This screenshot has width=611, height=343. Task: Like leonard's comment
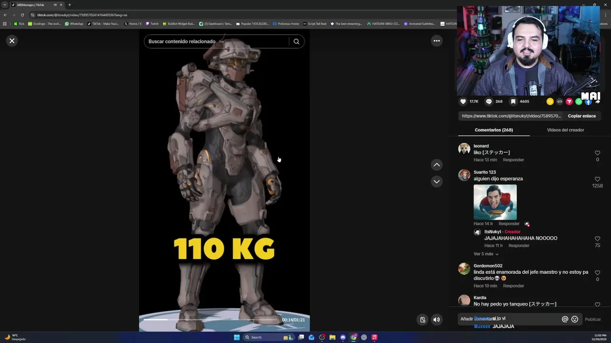[x=597, y=153]
